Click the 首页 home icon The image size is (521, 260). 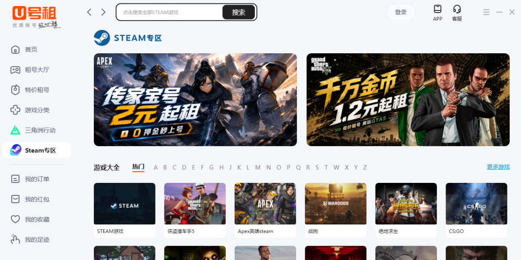pos(15,49)
